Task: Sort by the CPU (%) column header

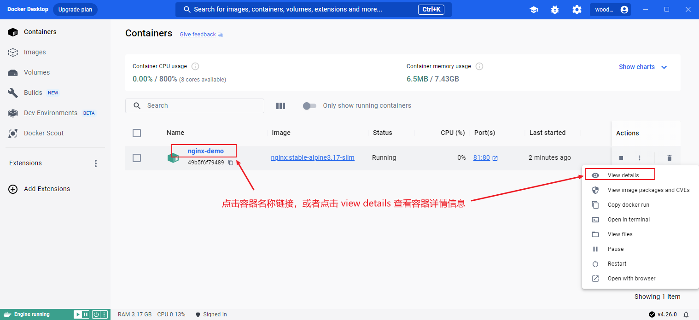Action: click(x=453, y=133)
